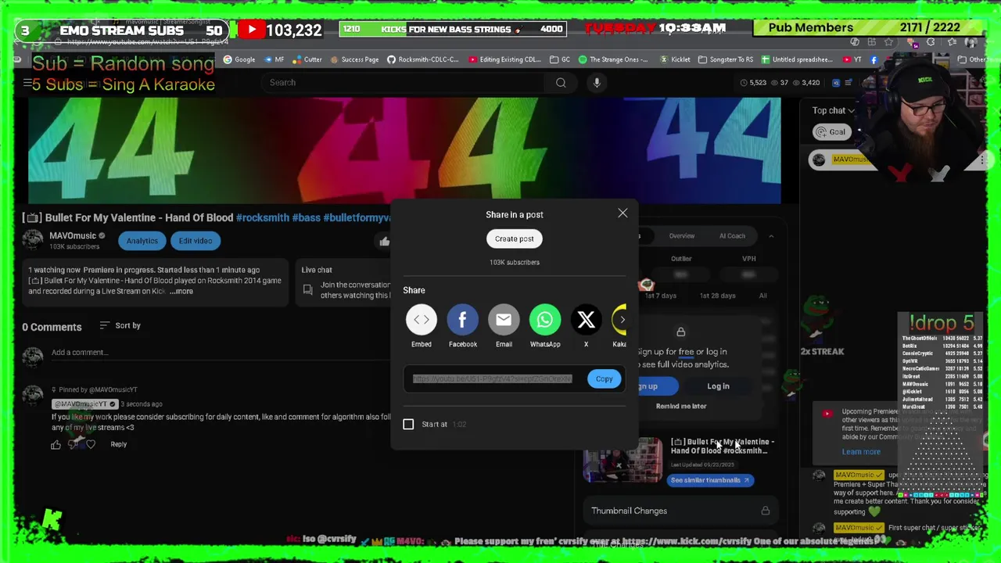Show more share options arrow
The height and width of the screenshot is (563, 1001).
tap(622, 320)
